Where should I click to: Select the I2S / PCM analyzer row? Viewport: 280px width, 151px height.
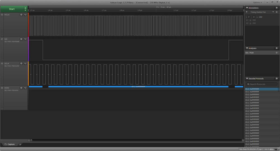262,53
